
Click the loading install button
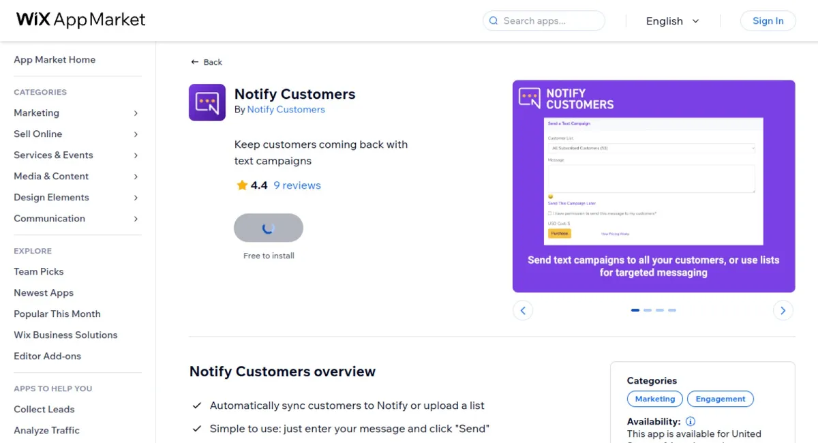tap(269, 228)
